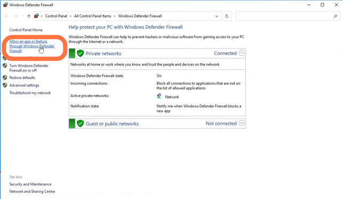Click the shield icon next to Restore defaults
343x199 pixels.
pos(5,77)
